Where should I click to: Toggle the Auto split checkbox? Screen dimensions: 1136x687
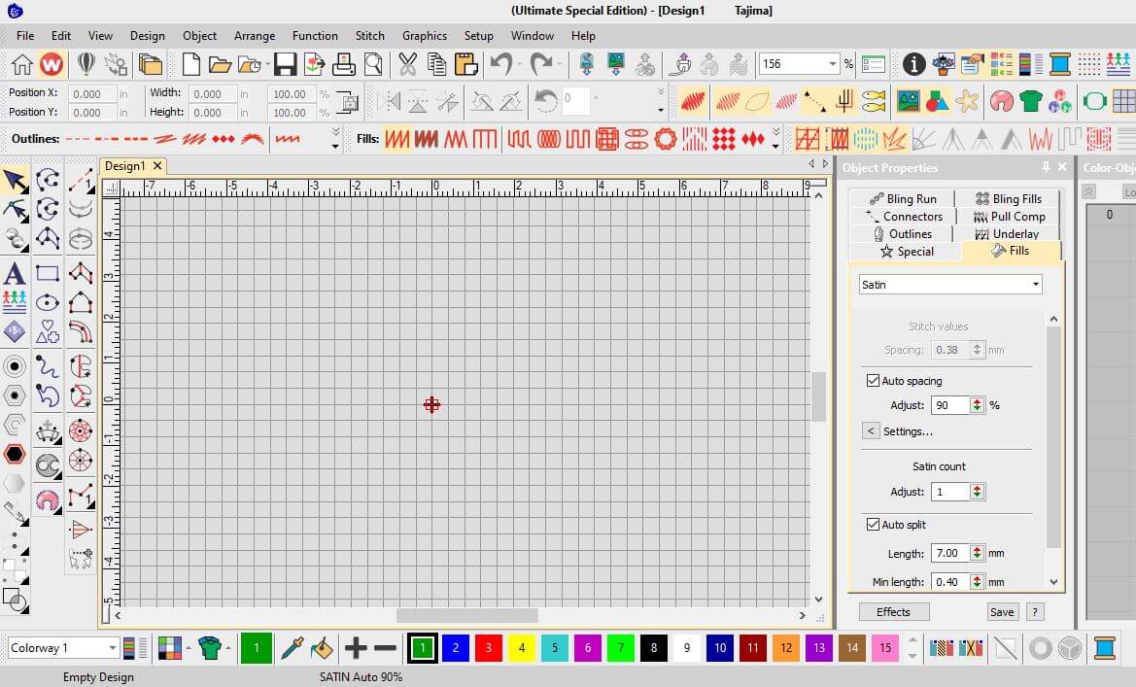pos(873,524)
